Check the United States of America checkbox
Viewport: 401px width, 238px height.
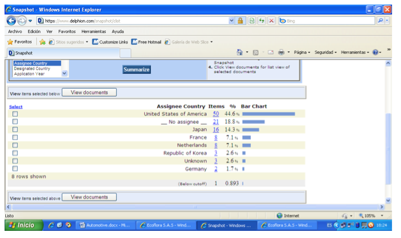coord(15,113)
